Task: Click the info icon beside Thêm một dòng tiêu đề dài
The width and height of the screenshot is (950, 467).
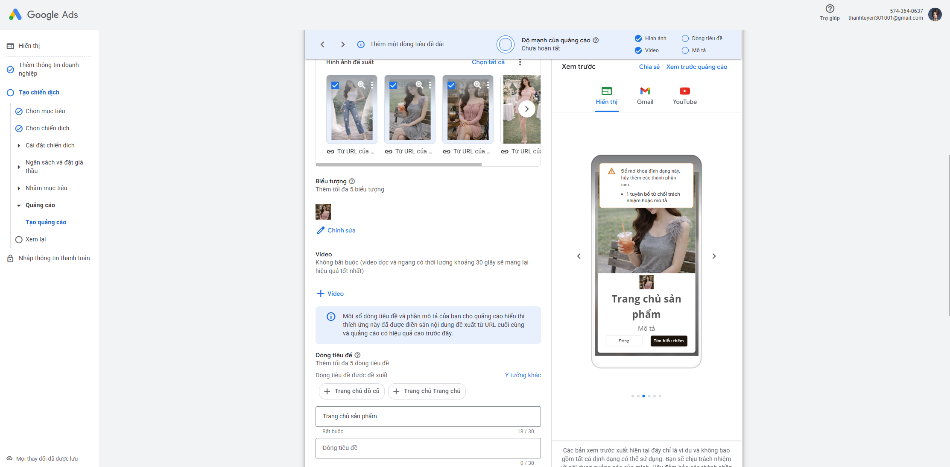Action: point(361,44)
